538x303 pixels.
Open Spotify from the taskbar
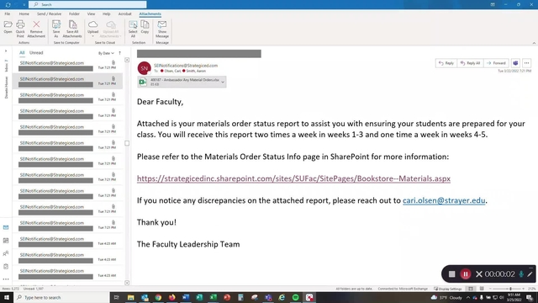tap(295, 297)
